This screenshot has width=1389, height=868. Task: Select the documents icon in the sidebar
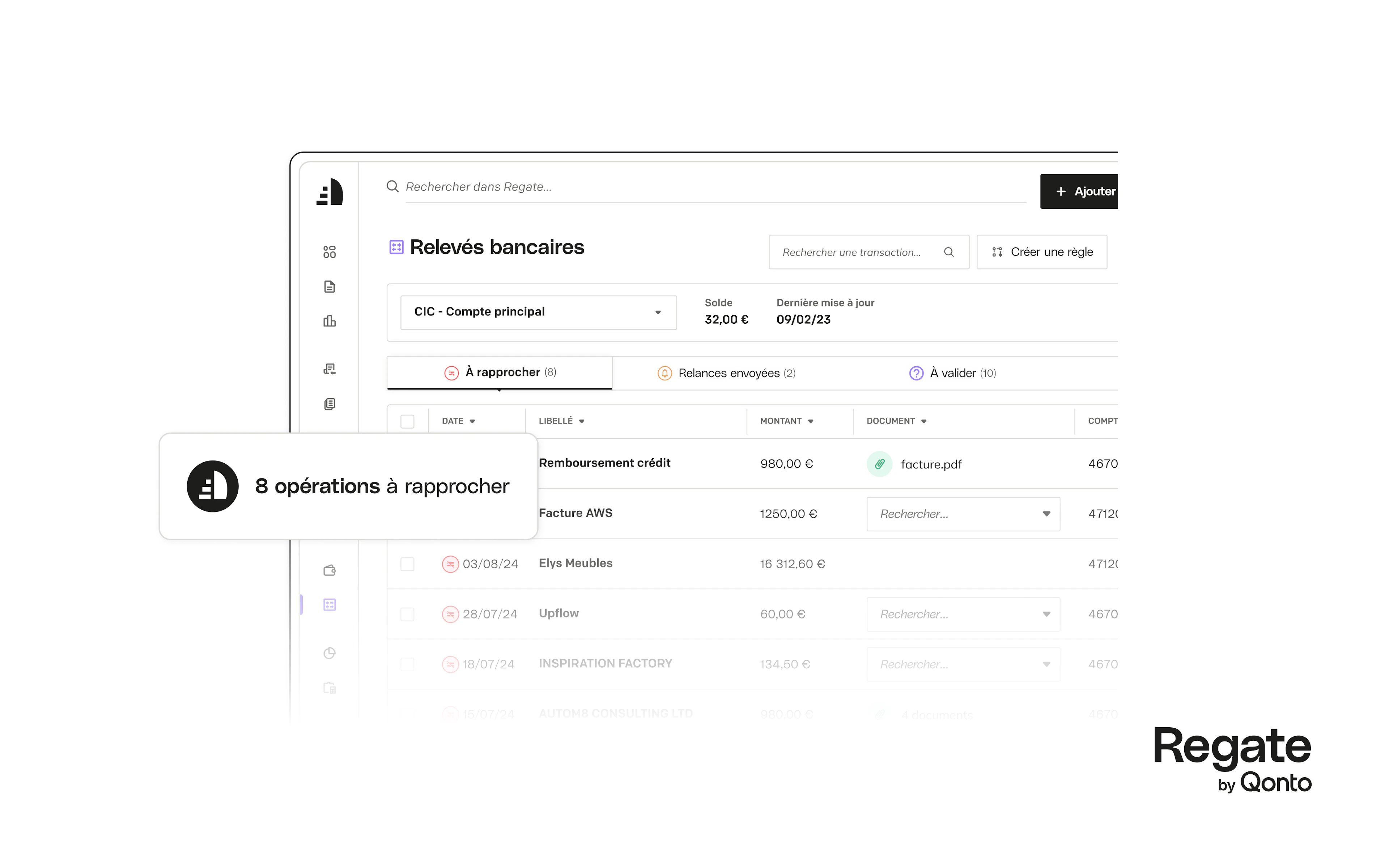click(x=330, y=286)
